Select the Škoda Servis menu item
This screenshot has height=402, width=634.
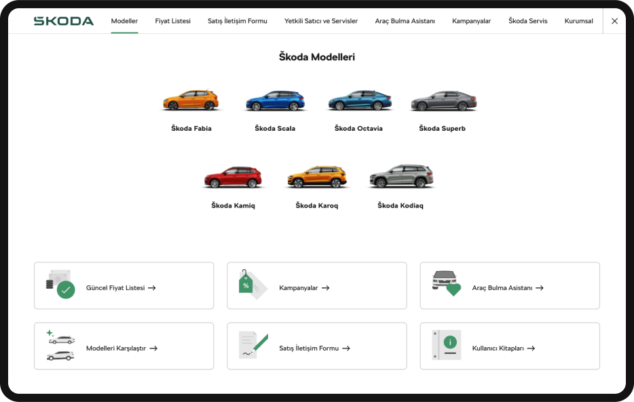[x=527, y=21]
